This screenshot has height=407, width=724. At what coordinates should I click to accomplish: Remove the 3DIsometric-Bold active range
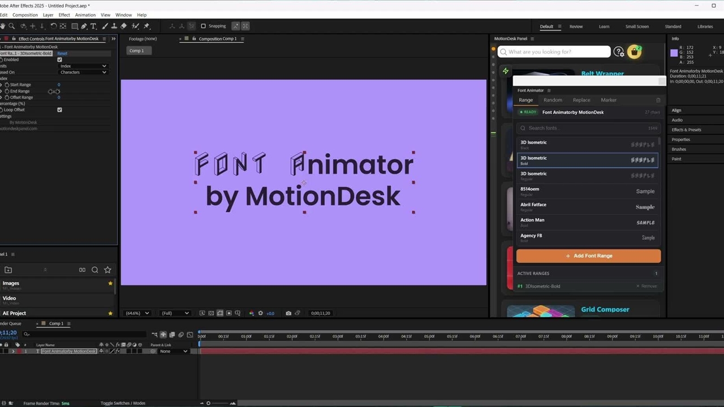(x=647, y=286)
